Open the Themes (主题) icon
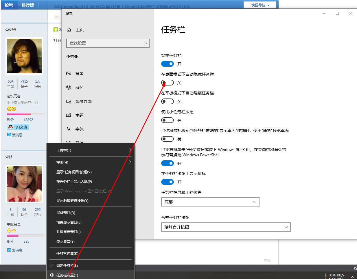Screen dimensions: 357x279 click(69, 115)
